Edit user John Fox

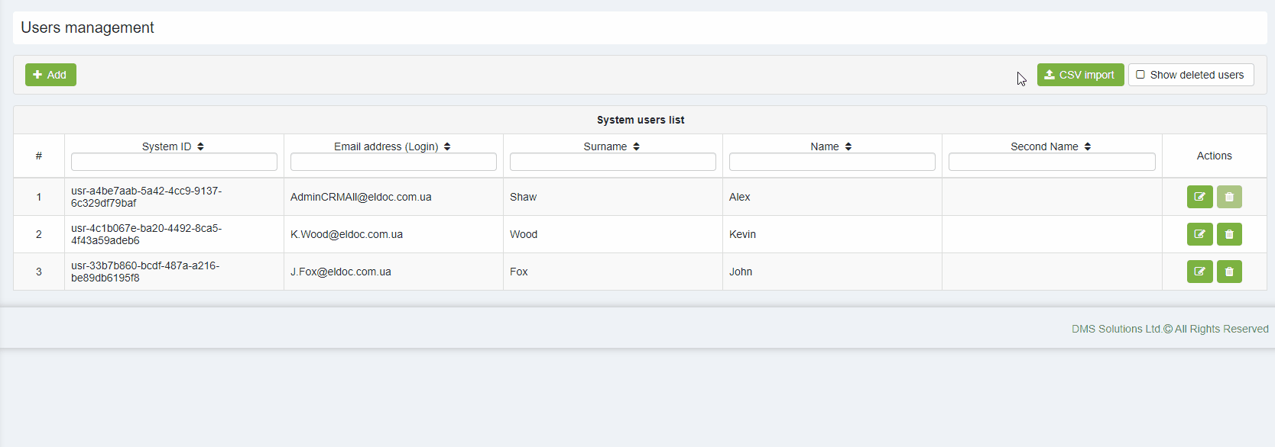(x=1199, y=272)
